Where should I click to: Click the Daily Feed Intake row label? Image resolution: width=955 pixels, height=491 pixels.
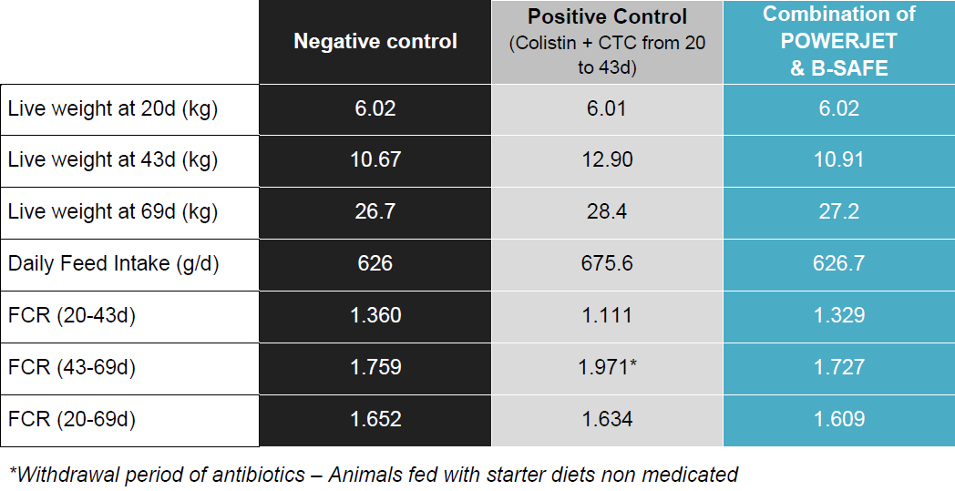113,264
